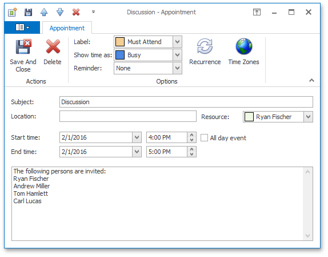This screenshot has height=257, width=328.
Task: Click the text 'Carl Lucas' in description
Action: (27, 201)
